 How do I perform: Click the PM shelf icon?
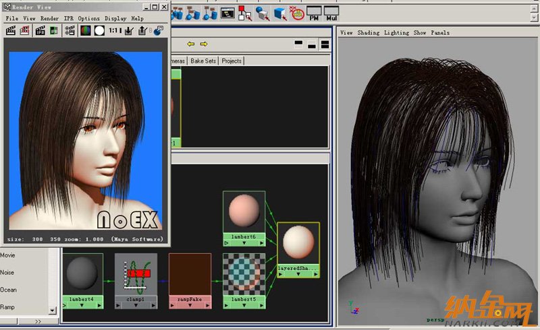[x=314, y=12]
